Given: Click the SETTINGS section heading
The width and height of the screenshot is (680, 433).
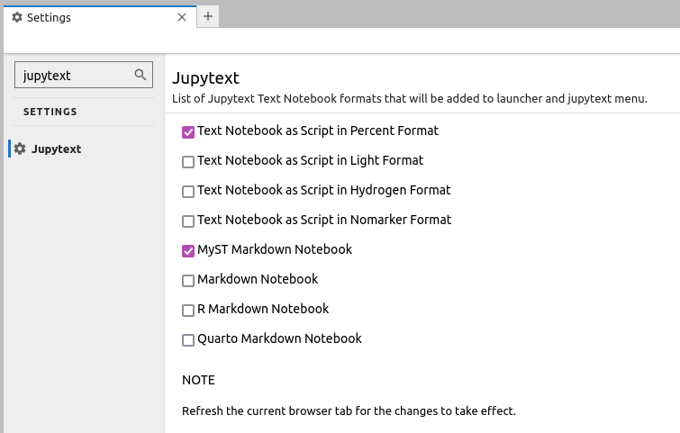Looking at the screenshot, I should (50, 112).
